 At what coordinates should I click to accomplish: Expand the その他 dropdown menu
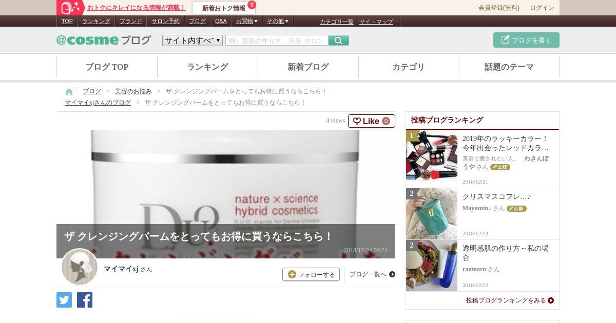(278, 22)
